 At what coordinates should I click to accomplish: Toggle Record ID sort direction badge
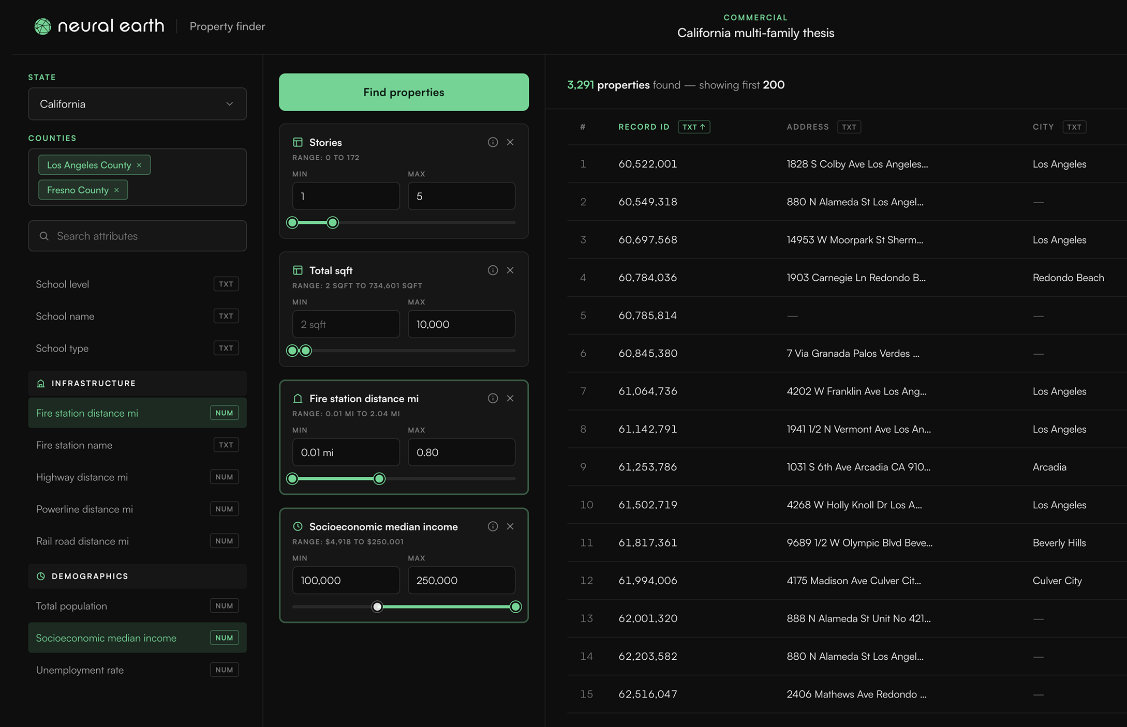pyautogui.click(x=694, y=127)
